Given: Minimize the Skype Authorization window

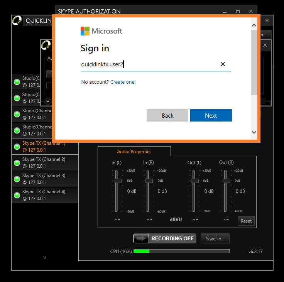Looking at the screenshot, I should pos(225,12).
